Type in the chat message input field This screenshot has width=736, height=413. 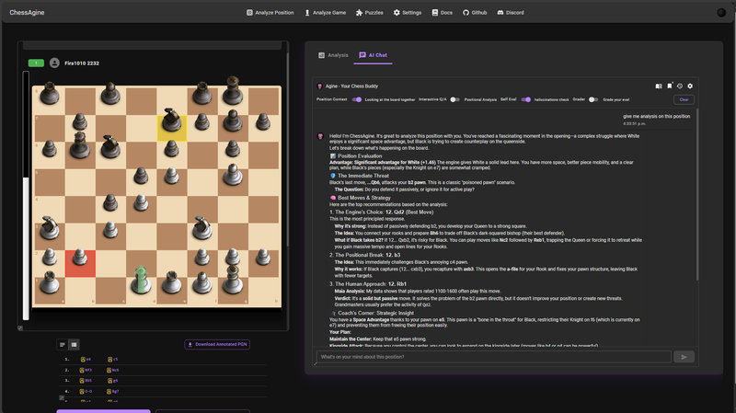point(492,357)
